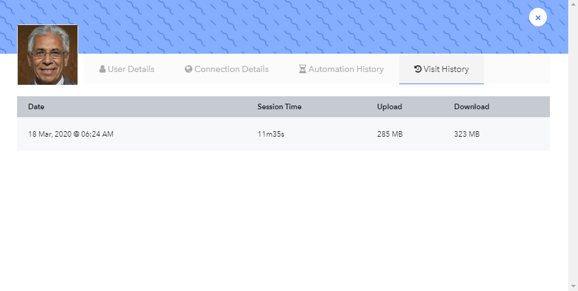578x291 pixels.
Task: Click the Date column header
Action: tap(36, 107)
